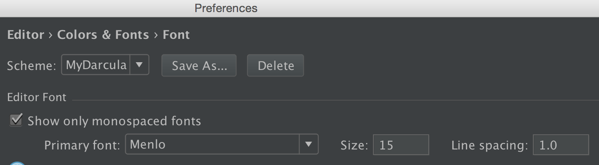Toggle Show only monospaced fonts checkbox
This screenshot has width=599, height=165.
16,121
